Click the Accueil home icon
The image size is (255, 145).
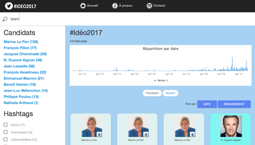pos(83,6)
